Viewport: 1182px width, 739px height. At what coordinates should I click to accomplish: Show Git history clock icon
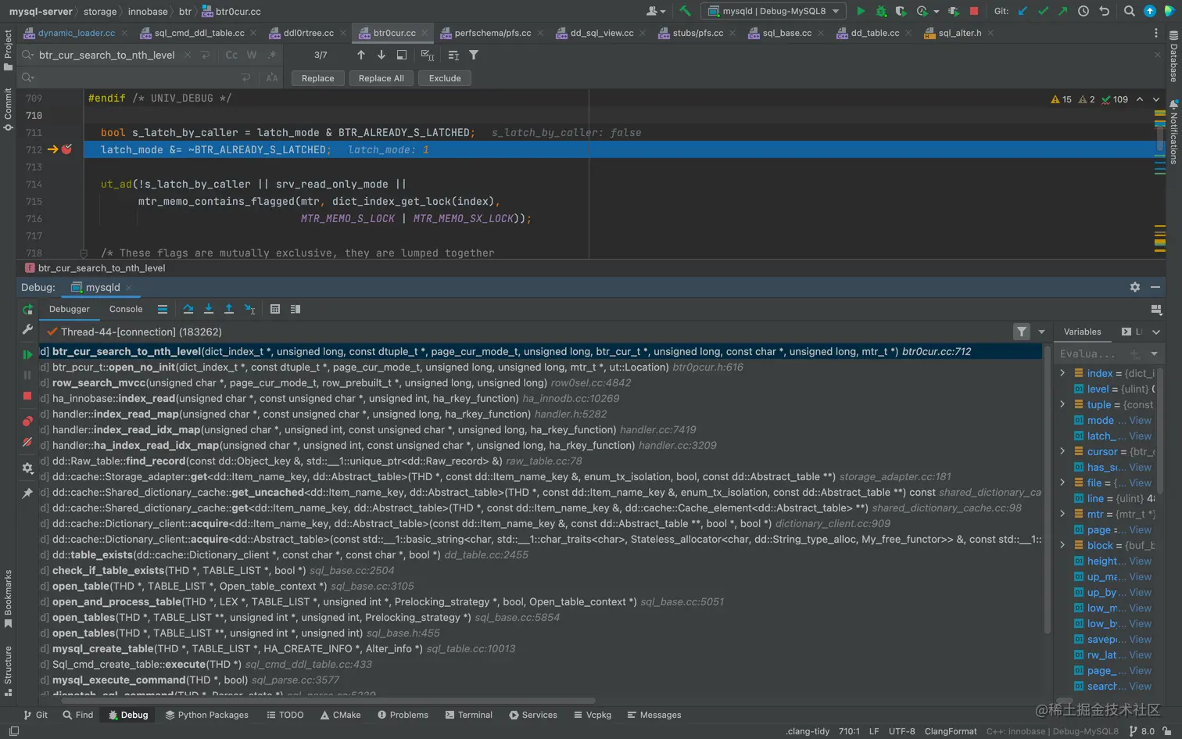pyautogui.click(x=1083, y=11)
